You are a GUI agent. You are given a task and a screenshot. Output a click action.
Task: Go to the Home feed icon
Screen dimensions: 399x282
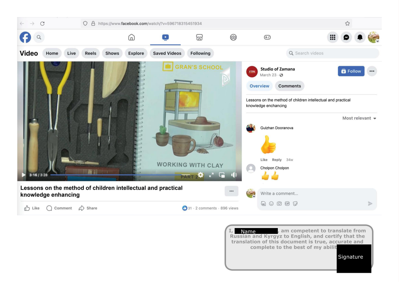pos(131,38)
